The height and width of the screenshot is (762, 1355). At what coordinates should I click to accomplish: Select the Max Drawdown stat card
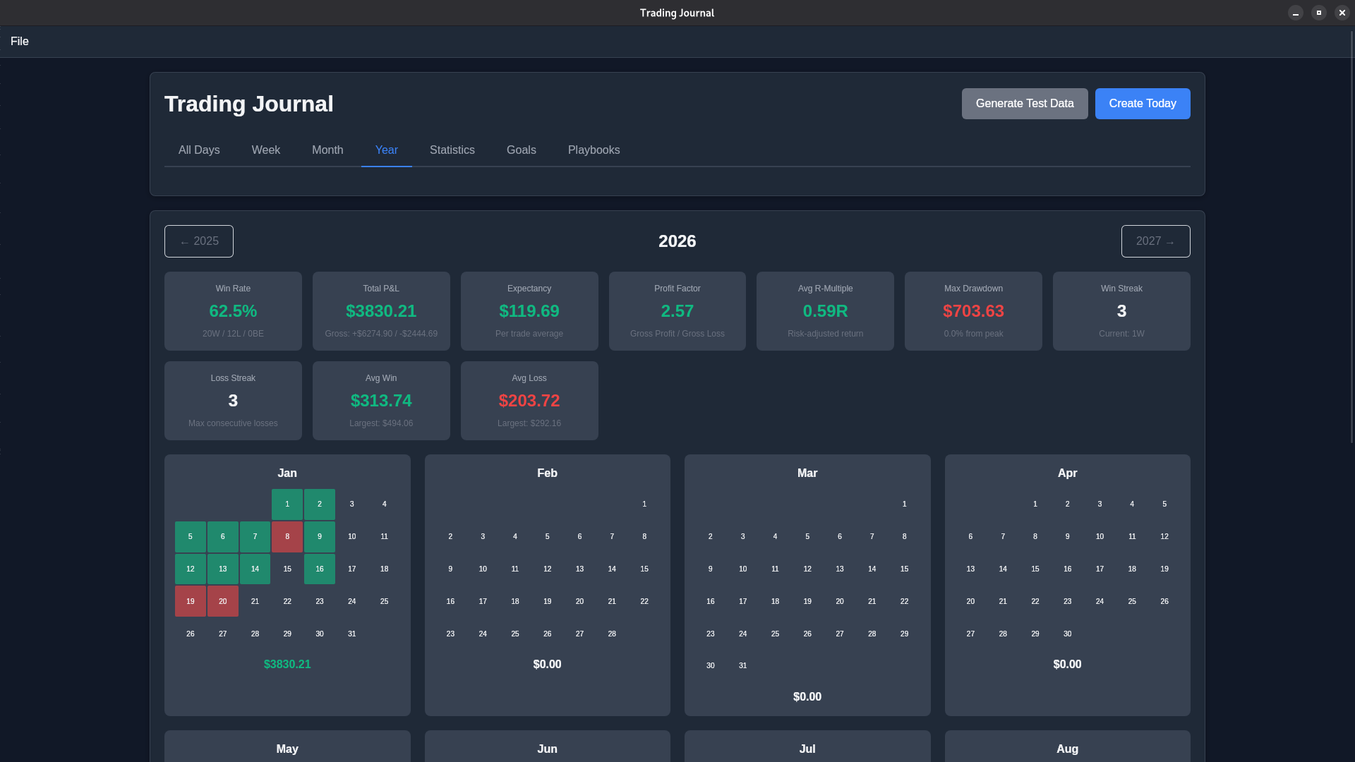tap(972, 311)
